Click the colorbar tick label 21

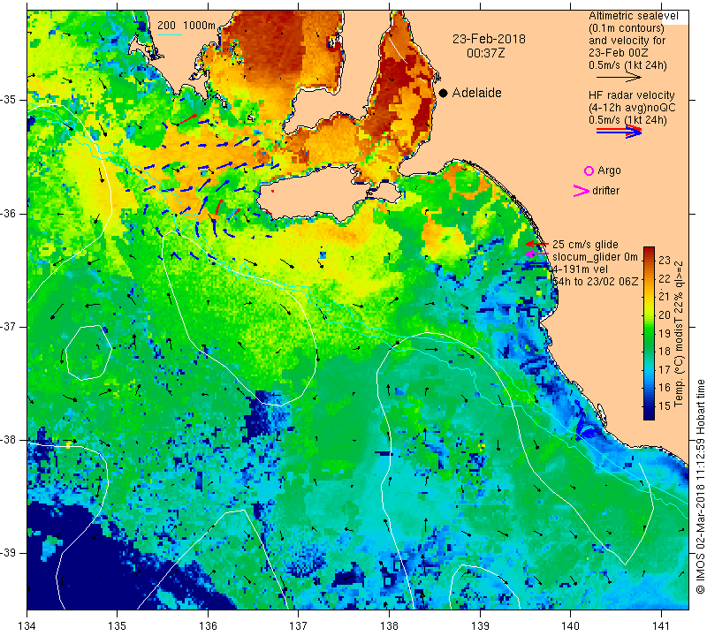pos(665,296)
